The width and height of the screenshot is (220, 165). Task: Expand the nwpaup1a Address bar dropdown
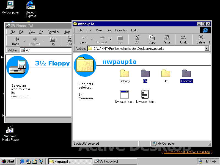(207, 49)
